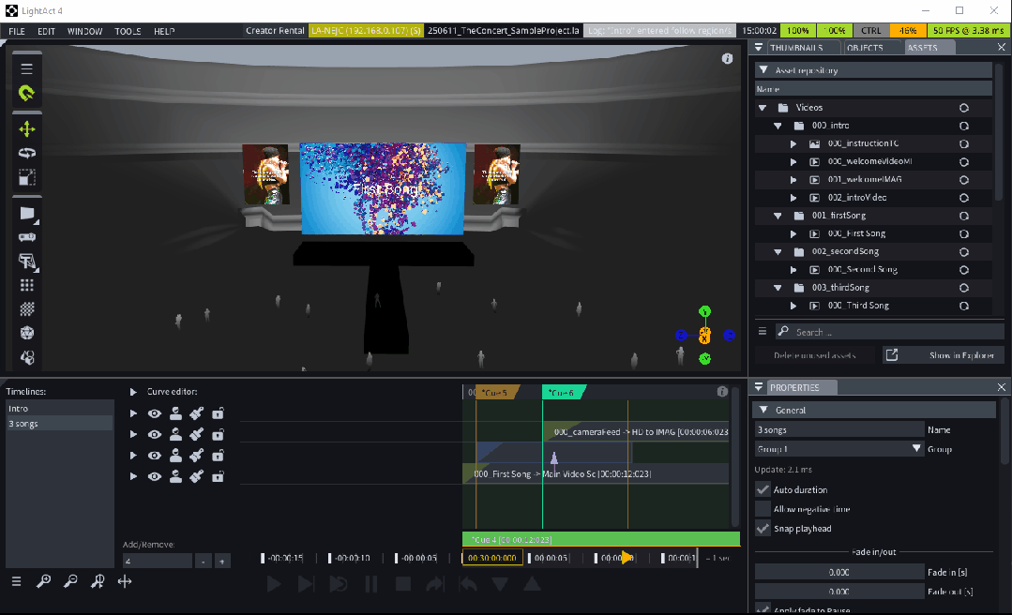The height and width of the screenshot is (615, 1012).
Task: Click the person icon on cameraFeed layer
Action: tap(175, 434)
